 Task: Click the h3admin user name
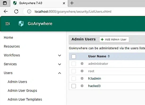pos(95,79)
